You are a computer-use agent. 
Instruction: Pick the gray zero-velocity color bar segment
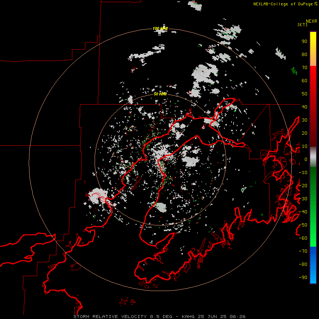[313, 157]
